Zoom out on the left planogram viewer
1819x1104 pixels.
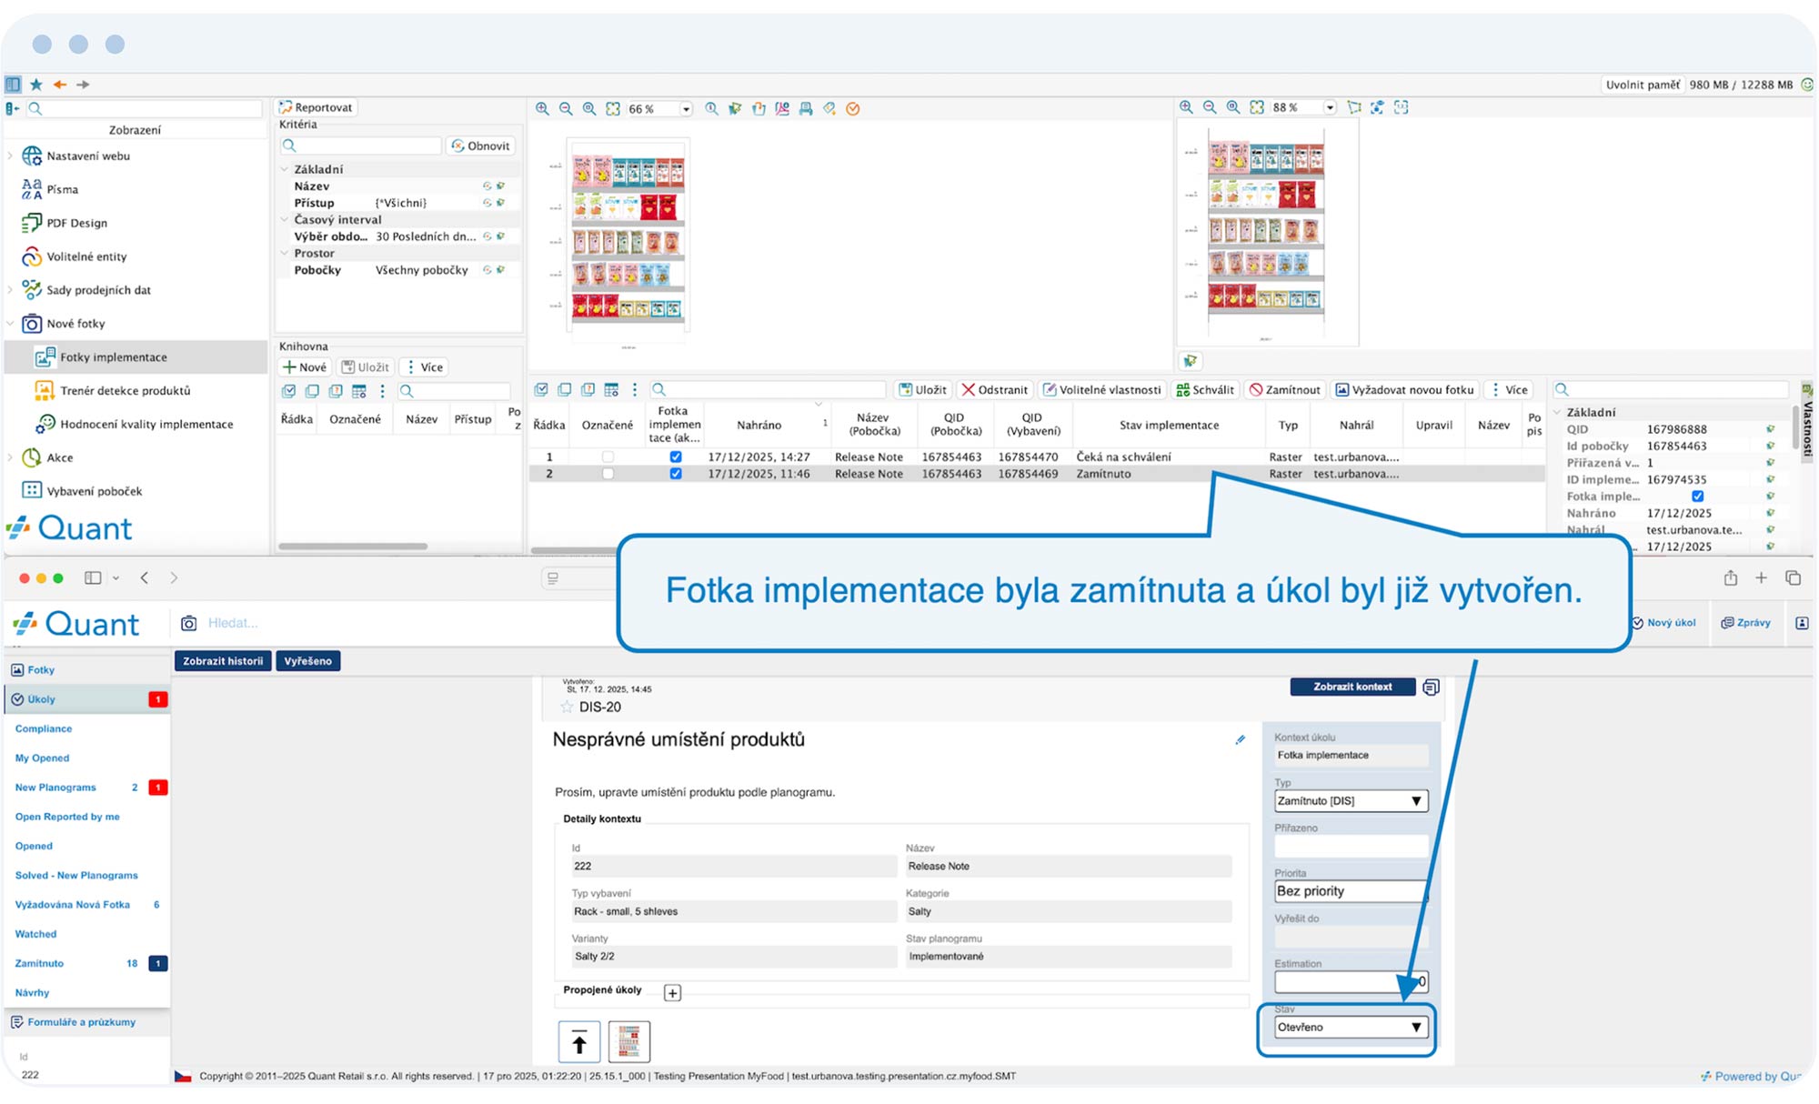[566, 109]
